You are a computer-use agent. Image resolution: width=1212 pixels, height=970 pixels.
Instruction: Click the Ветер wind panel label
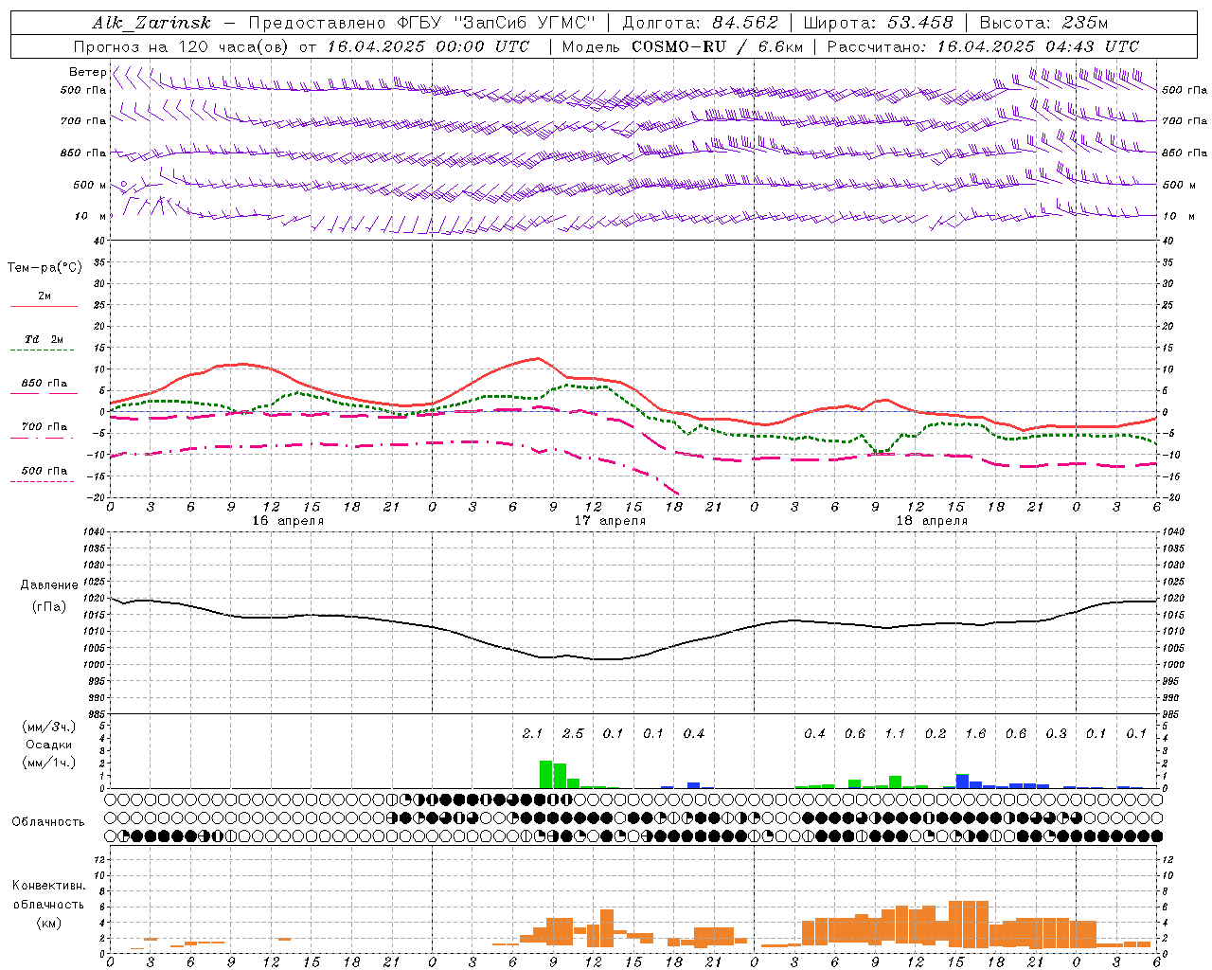click(87, 72)
